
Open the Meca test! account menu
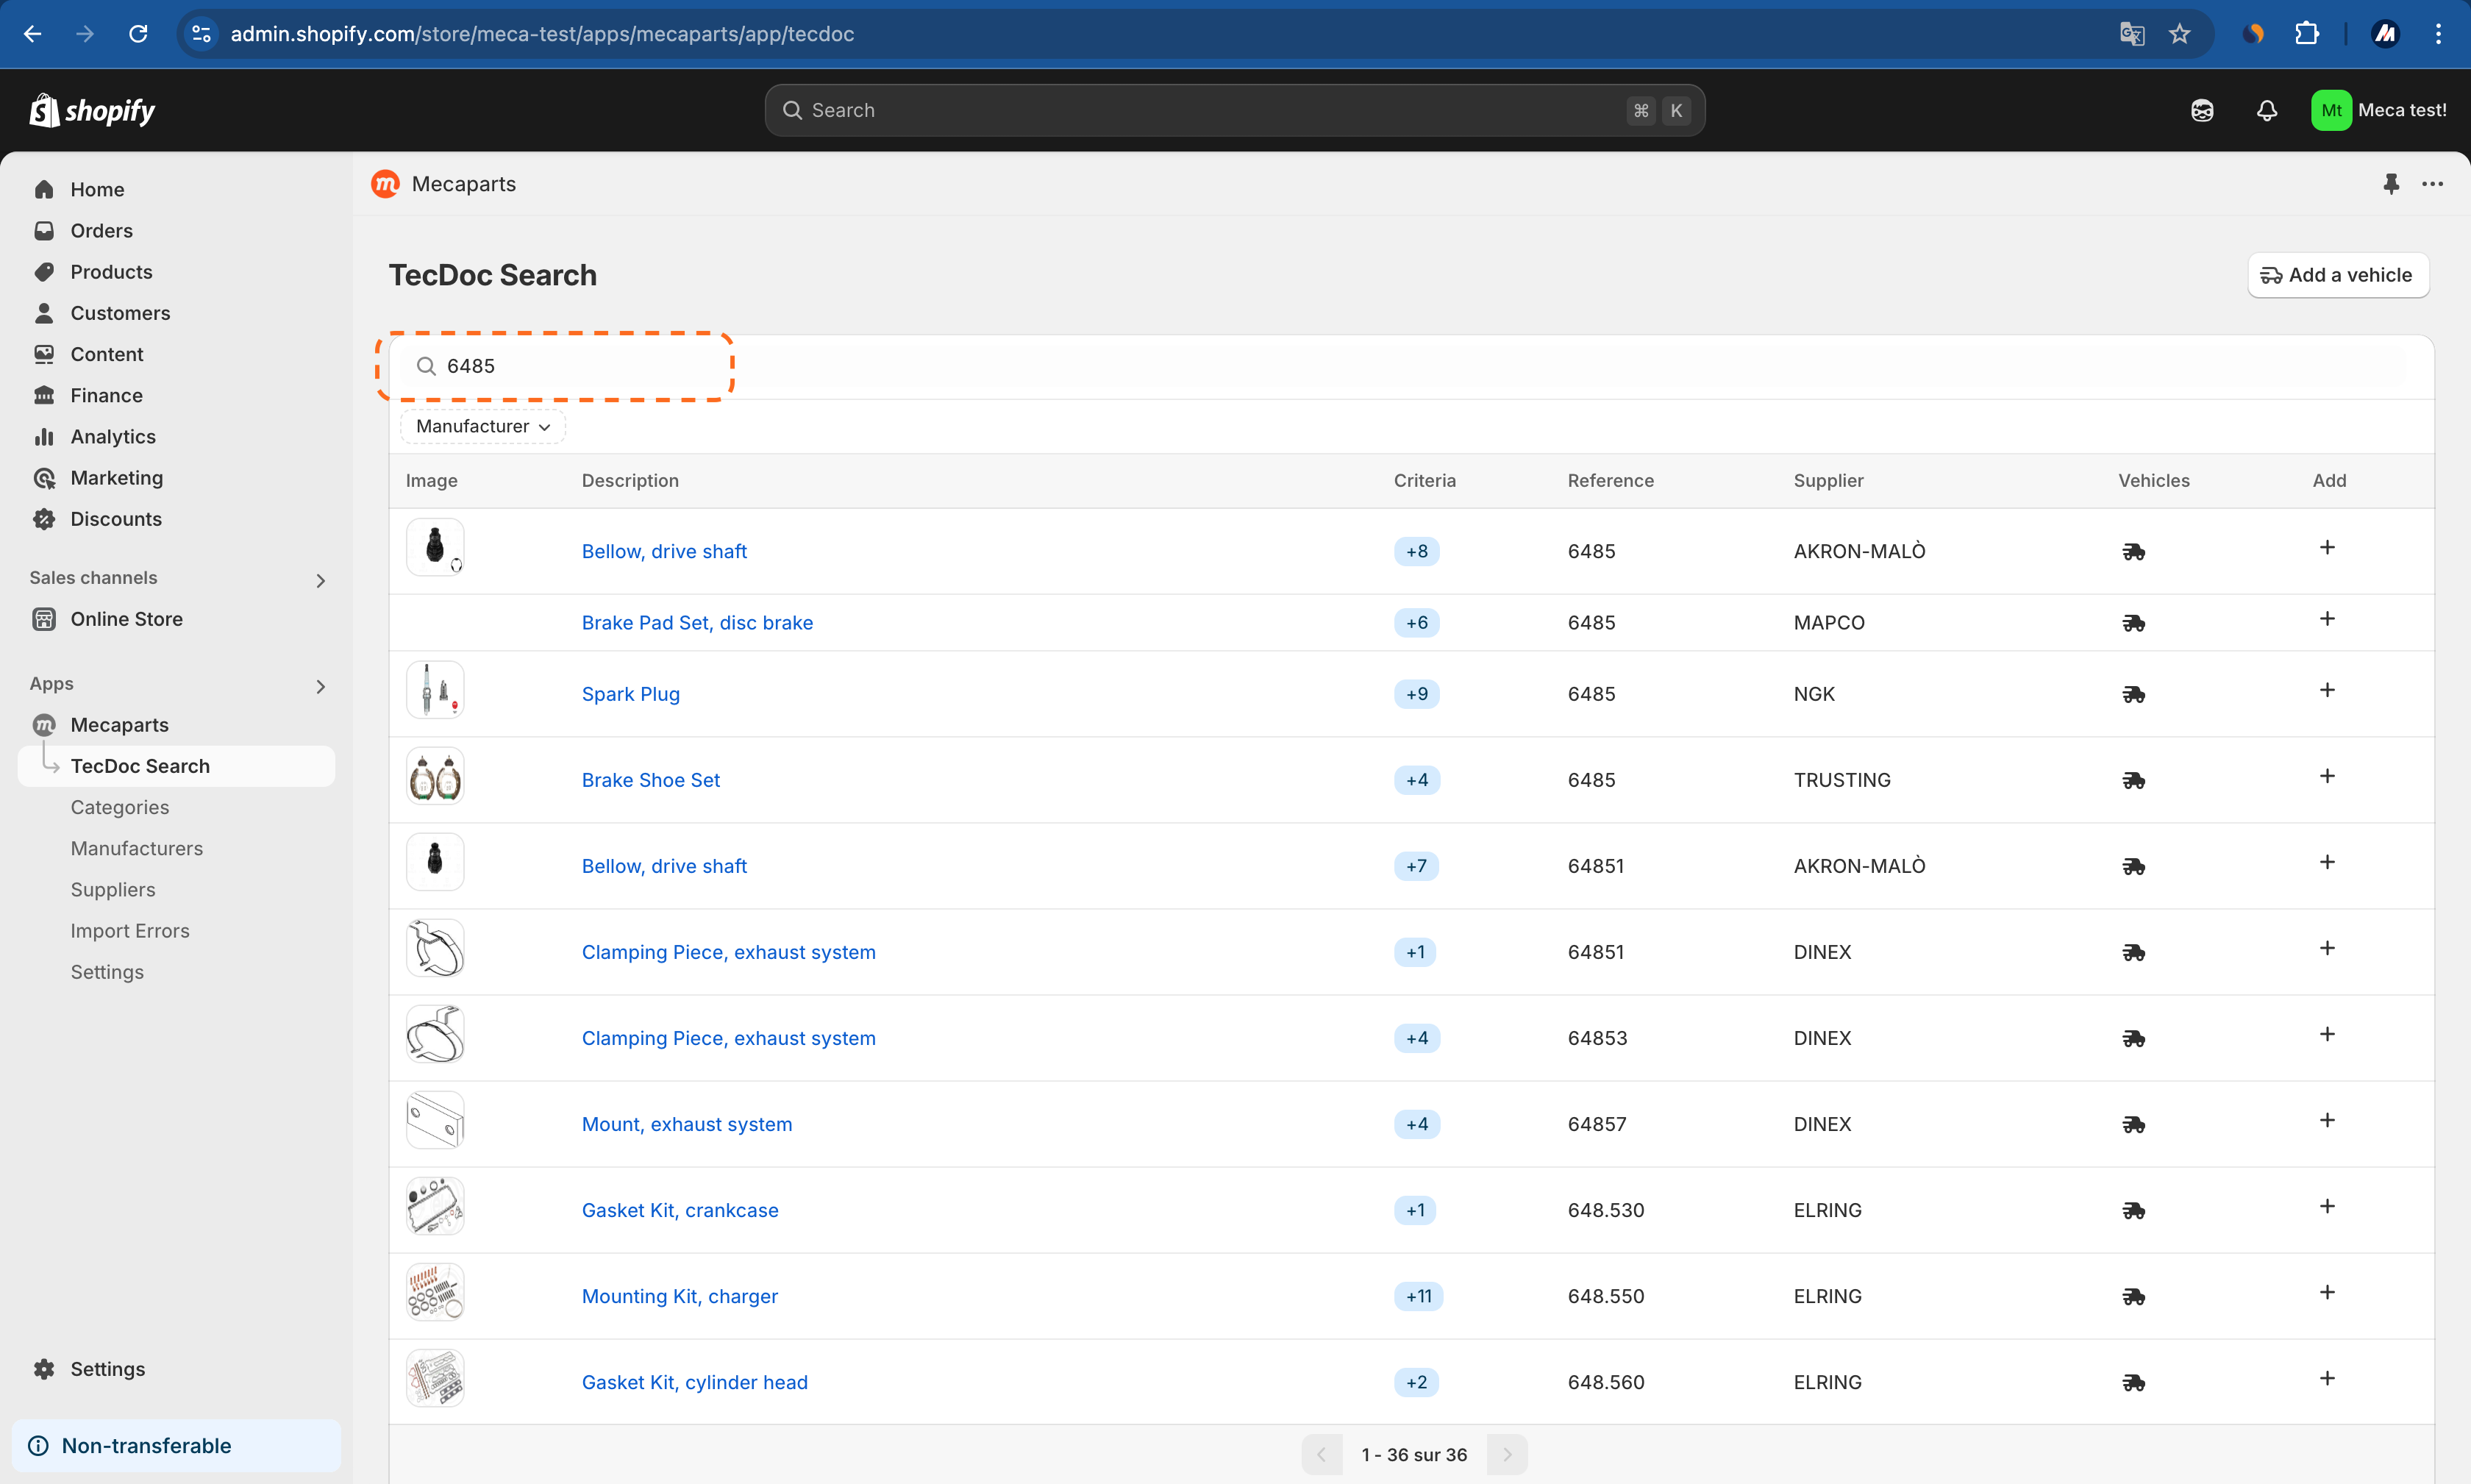[x=2379, y=110]
